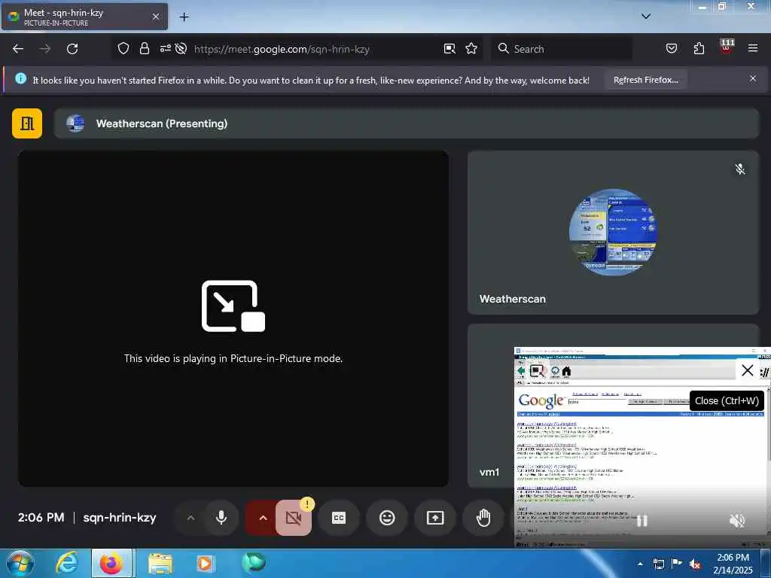The width and height of the screenshot is (771, 578).
Task: Click the meet.google.com URL field
Action: (282, 49)
